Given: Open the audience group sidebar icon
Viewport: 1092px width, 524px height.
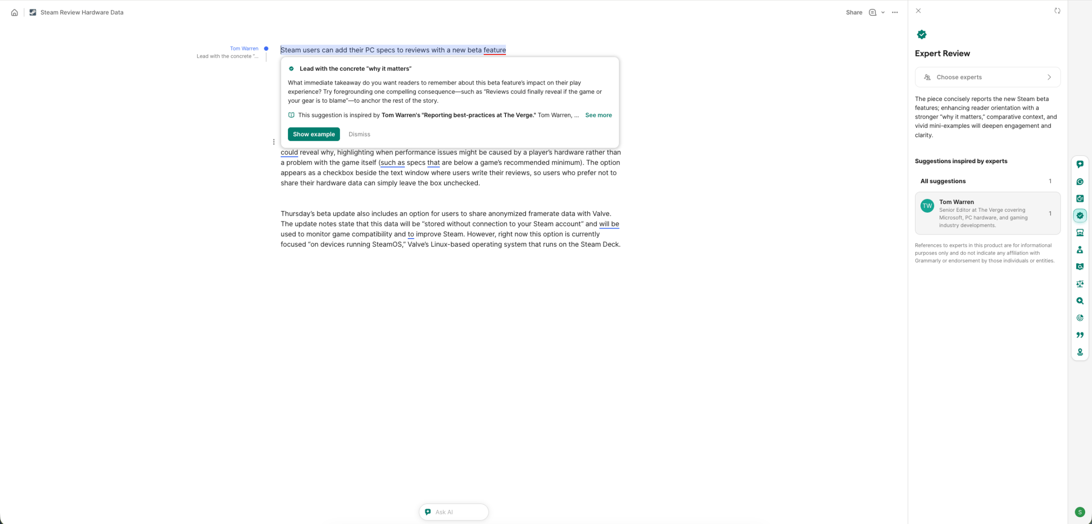Looking at the screenshot, I should point(1080,233).
